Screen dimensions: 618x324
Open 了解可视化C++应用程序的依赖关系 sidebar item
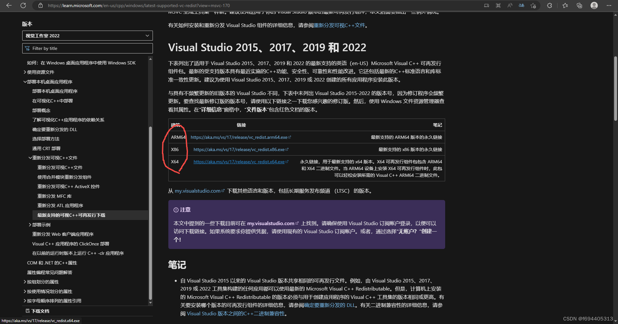point(68,120)
